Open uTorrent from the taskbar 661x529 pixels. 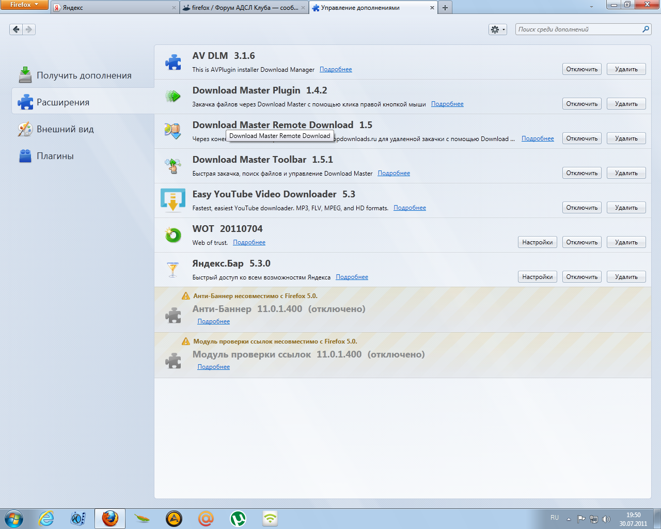238,518
